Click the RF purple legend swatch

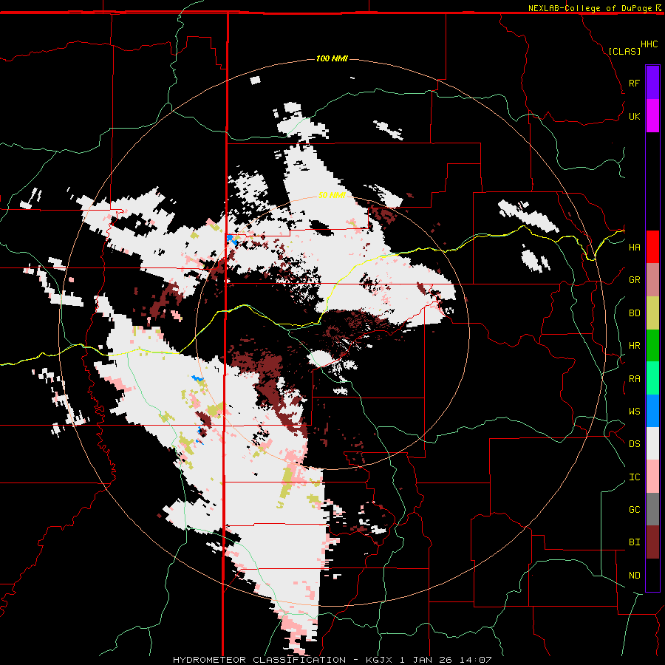652,83
